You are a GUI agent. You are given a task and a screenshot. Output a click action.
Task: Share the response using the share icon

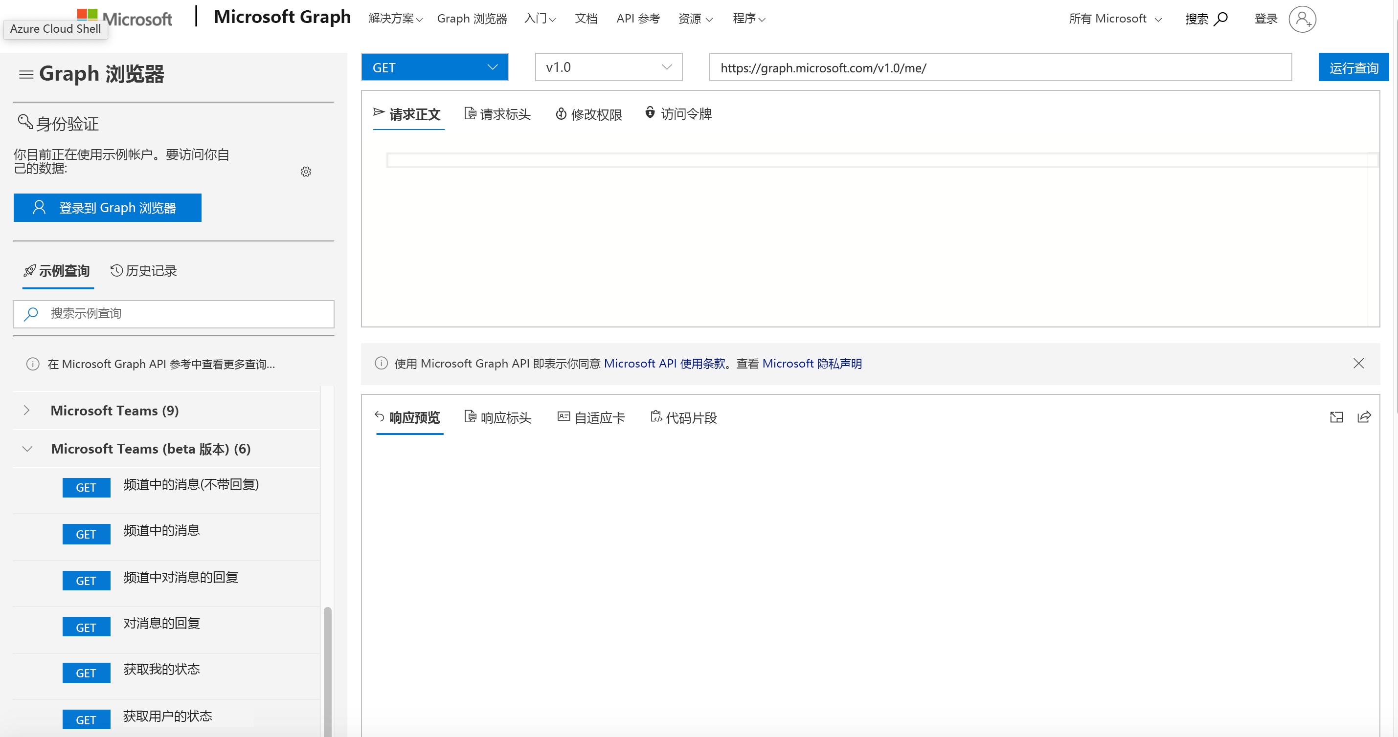coord(1364,417)
